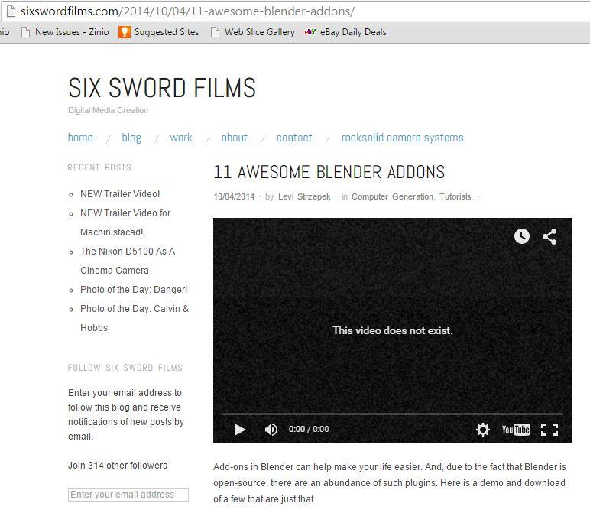Open Web Slice Gallery bookmark
The image size is (590, 513).
[x=252, y=32]
